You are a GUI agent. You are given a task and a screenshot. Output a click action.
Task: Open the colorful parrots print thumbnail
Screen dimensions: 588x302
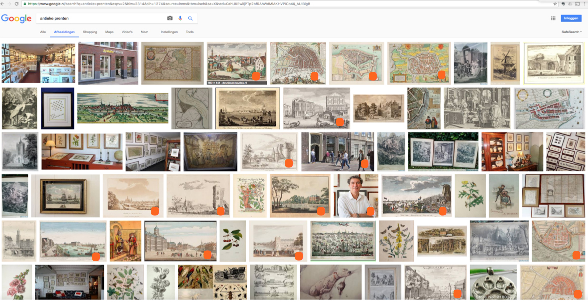click(x=194, y=283)
